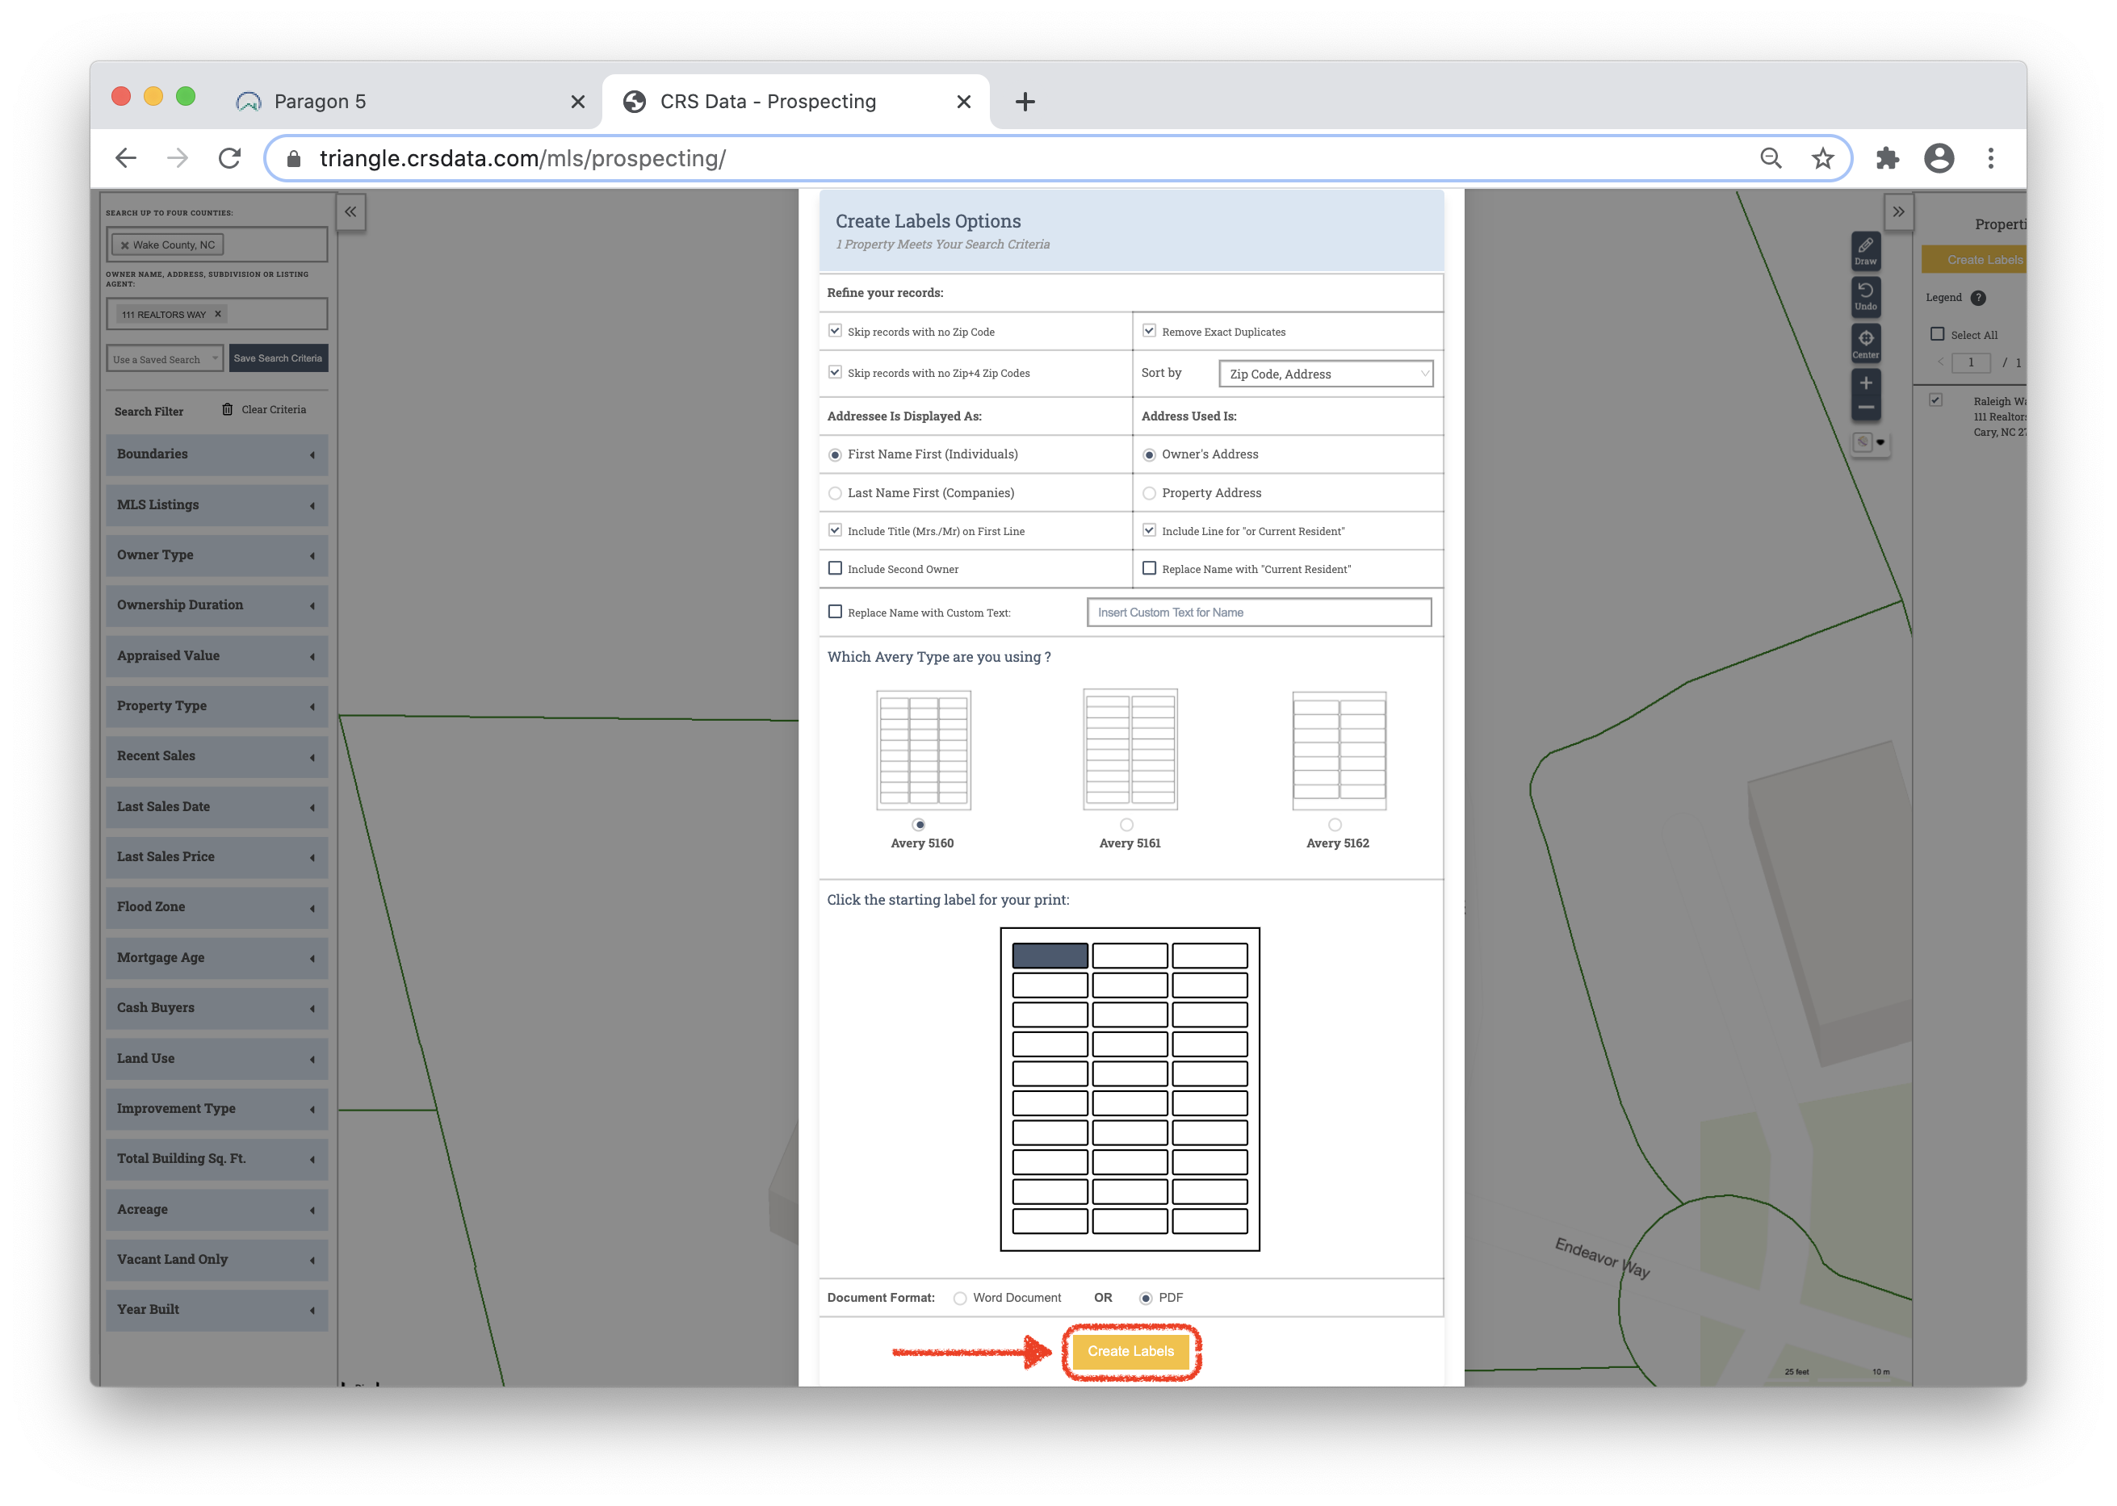Click the browser back arrow
The width and height of the screenshot is (2117, 1506).
tap(126, 157)
